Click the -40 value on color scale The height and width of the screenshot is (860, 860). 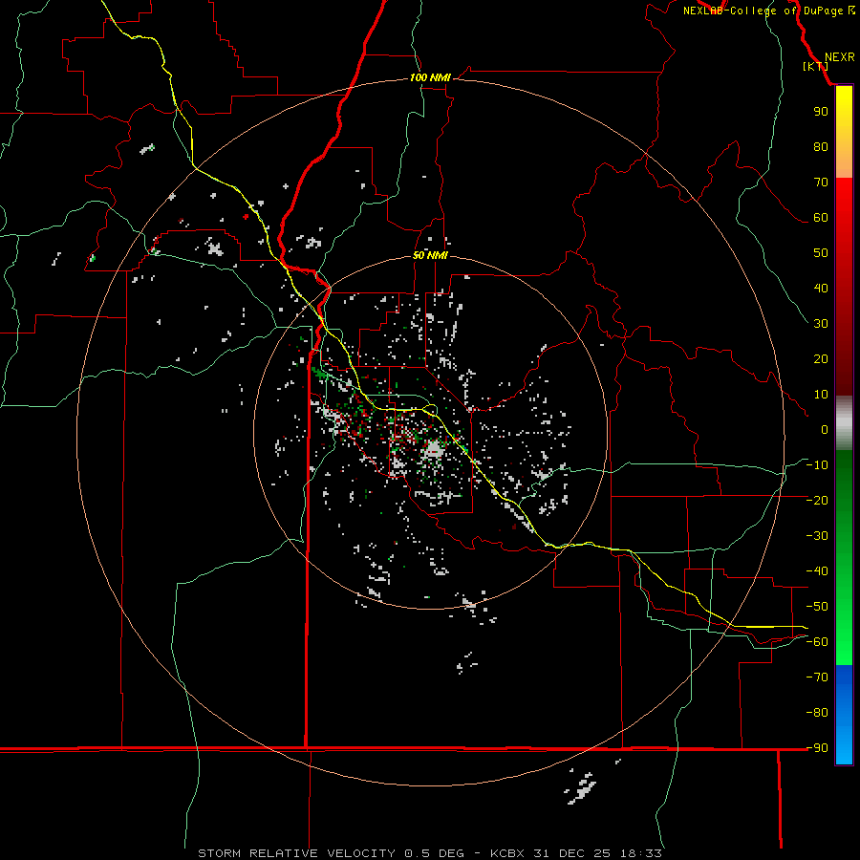[x=817, y=571]
